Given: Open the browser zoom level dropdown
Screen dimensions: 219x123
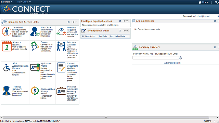Looking at the screenshot, I should click(215, 121).
